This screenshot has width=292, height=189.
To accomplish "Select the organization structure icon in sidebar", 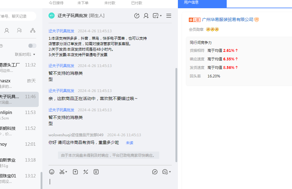I will (x=33, y=30).
